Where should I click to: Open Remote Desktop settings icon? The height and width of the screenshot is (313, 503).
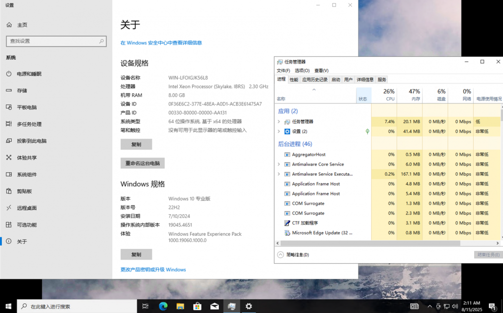pos(9,208)
